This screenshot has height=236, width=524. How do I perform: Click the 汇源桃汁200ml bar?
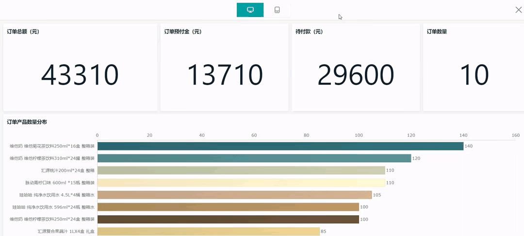click(x=241, y=170)
